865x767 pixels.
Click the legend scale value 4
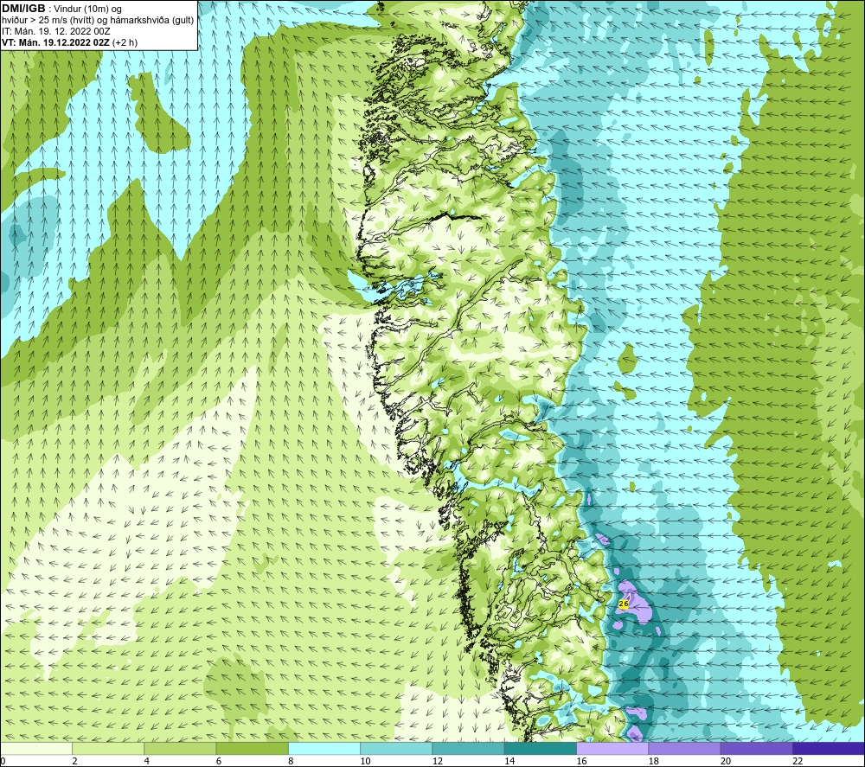point(147,761)
